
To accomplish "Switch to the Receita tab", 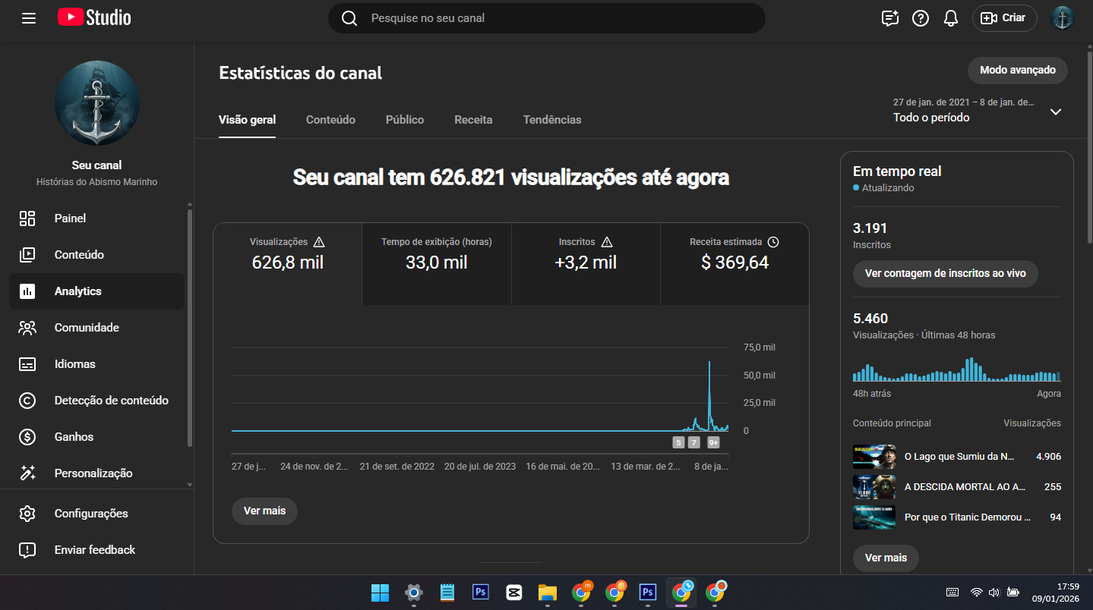I will click(x=473, y=120).
